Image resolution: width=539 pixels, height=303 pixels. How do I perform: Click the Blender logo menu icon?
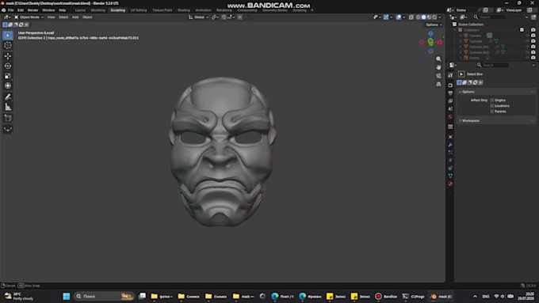3,10
